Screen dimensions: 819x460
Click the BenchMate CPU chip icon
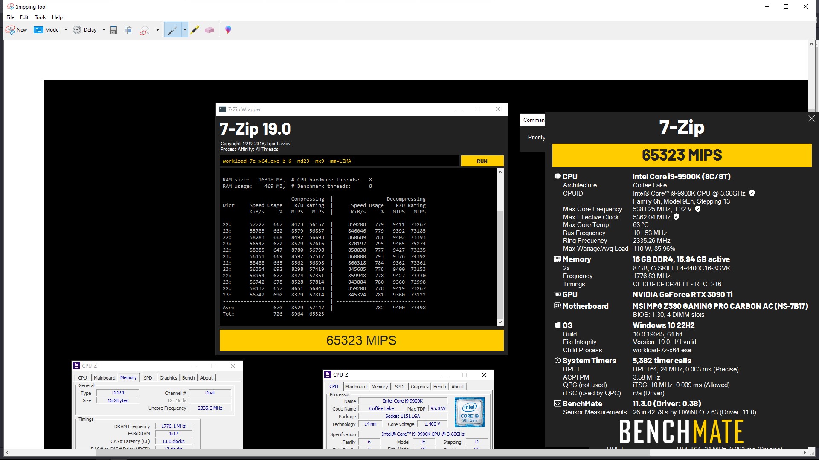pyautogui.click(x=557, y=176)
